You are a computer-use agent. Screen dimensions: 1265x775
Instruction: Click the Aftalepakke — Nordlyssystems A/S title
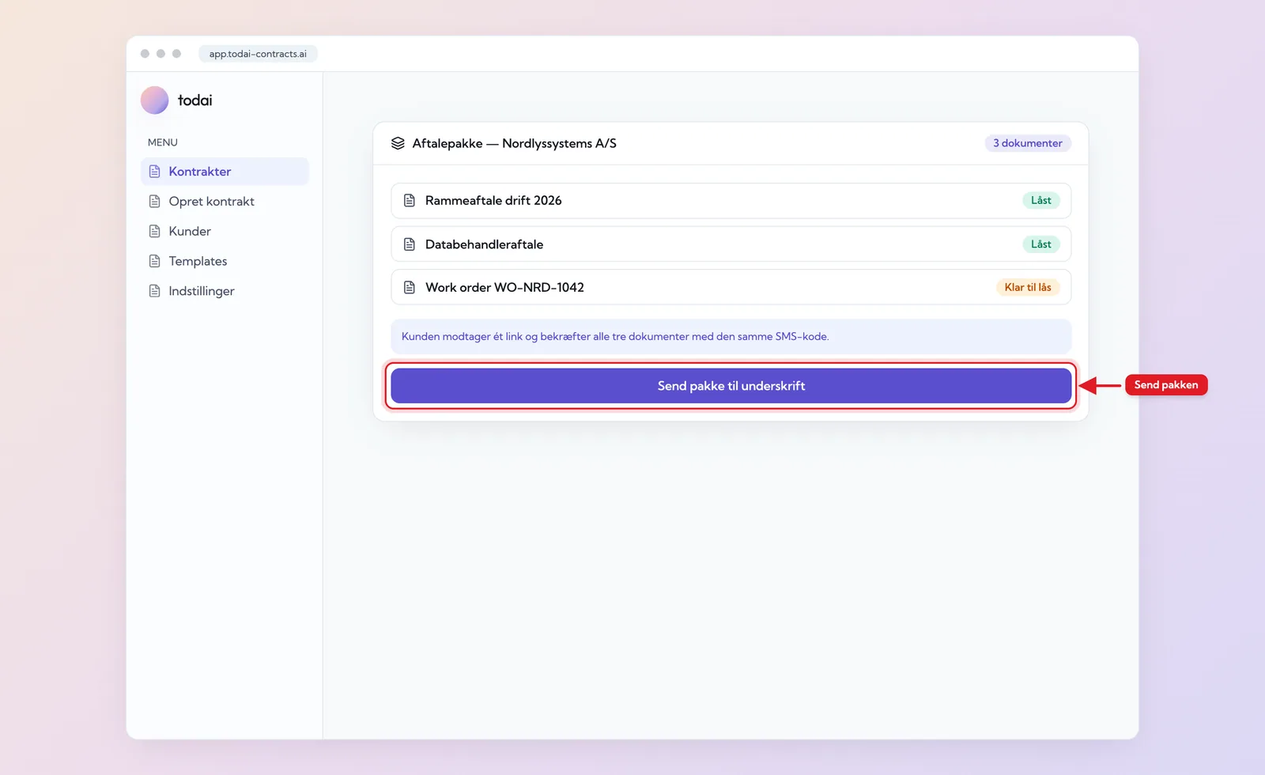click(x=514, y=143)
